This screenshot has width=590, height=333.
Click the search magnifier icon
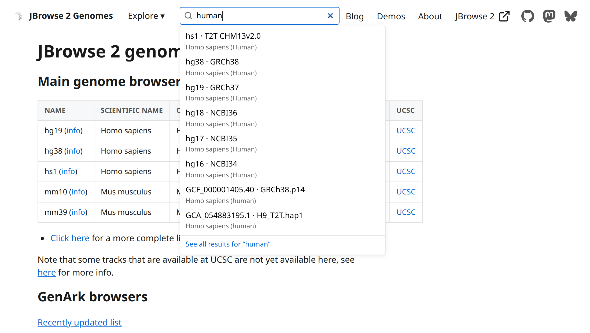tap(189, 16)
